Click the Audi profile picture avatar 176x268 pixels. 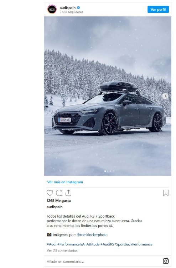[52, 9]
